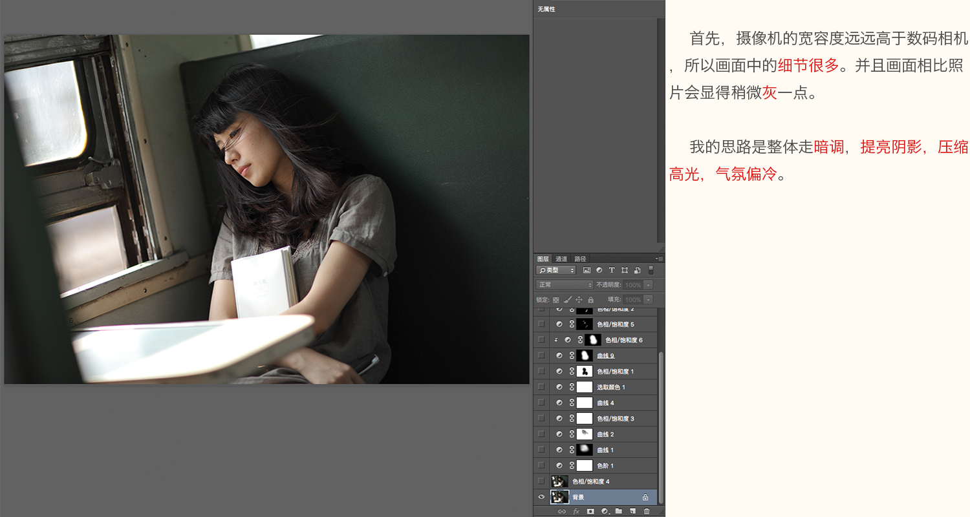Click the 色阶 1 layer mask thumbnail
Screen dimensions: 970x517
tap(585, 465)
